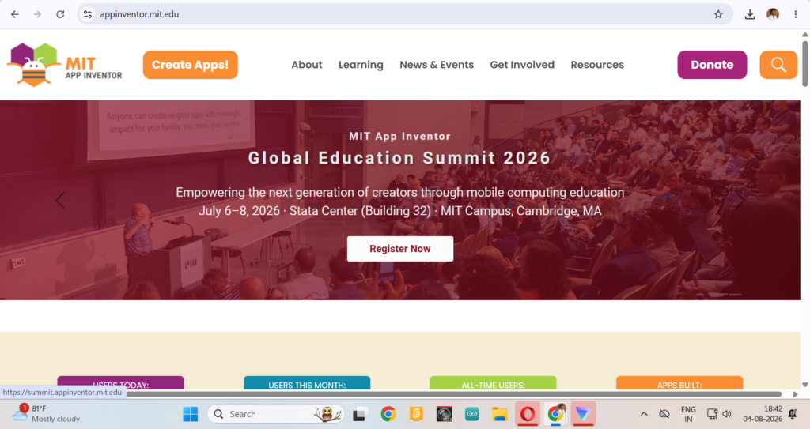810x429 pixels.
Task: Open the Windows Start menu
Action: click(190, 414)
